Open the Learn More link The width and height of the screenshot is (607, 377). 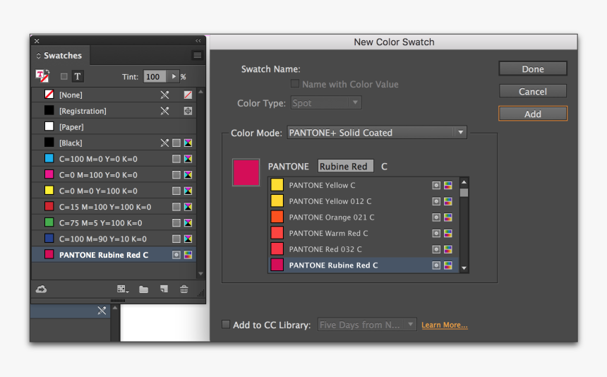click(x=445, y=325)
